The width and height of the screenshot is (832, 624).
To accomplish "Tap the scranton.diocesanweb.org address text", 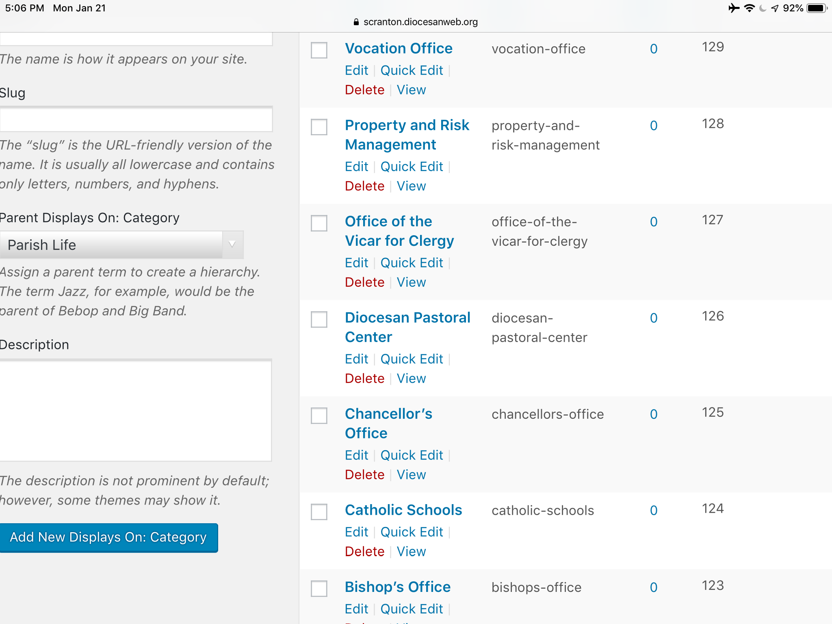I will [x=420, y=22].
